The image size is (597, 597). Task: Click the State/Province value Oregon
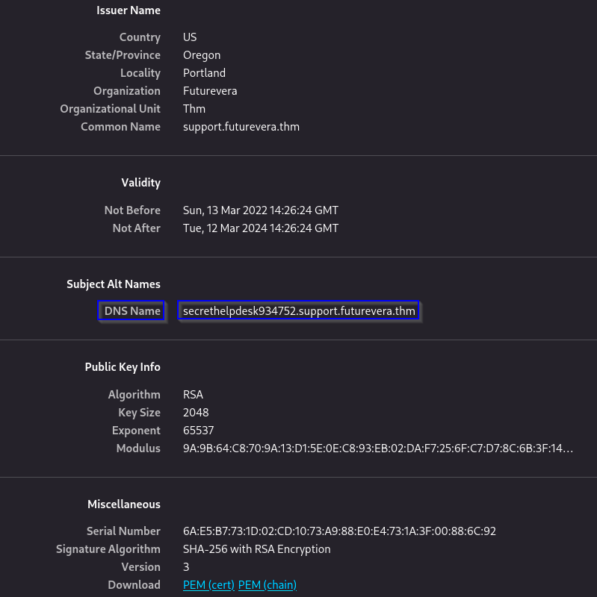pos(202,55)
